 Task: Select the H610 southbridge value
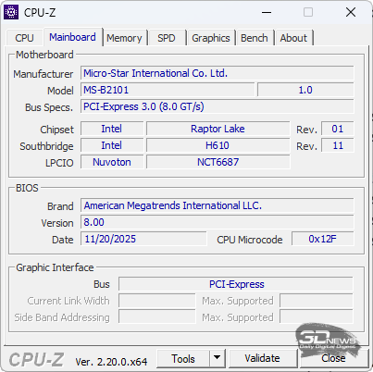click(x=218, y=145)
